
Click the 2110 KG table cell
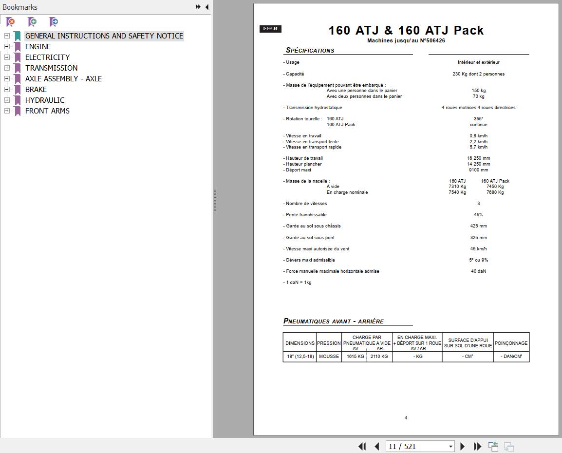click(x=379, y=357)
